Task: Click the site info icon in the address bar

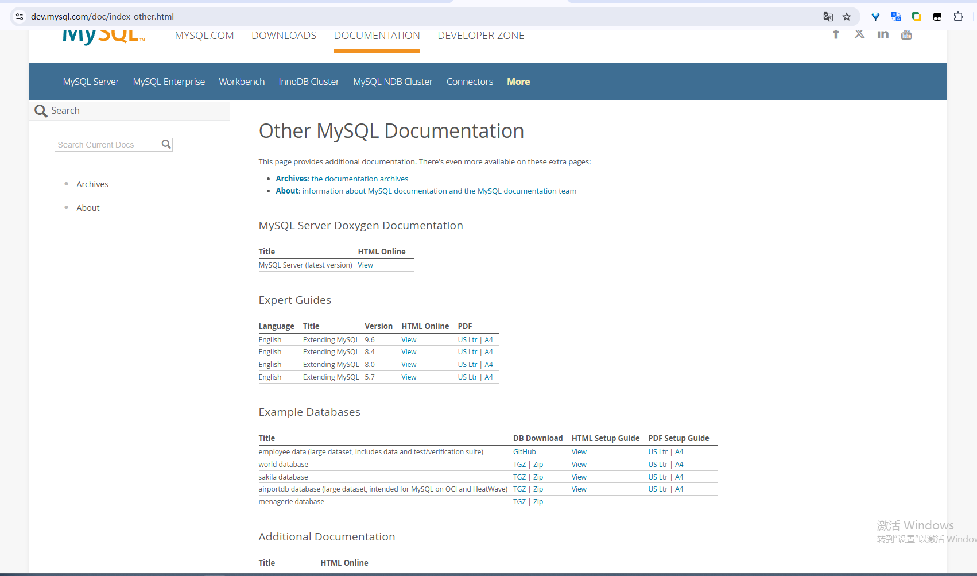Action: click(20, 17)
